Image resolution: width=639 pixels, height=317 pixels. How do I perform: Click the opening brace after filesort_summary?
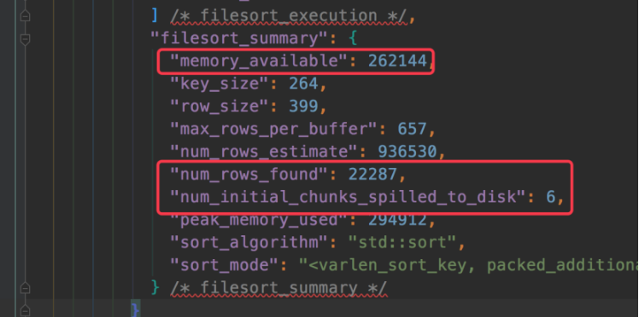pos(353,38)
